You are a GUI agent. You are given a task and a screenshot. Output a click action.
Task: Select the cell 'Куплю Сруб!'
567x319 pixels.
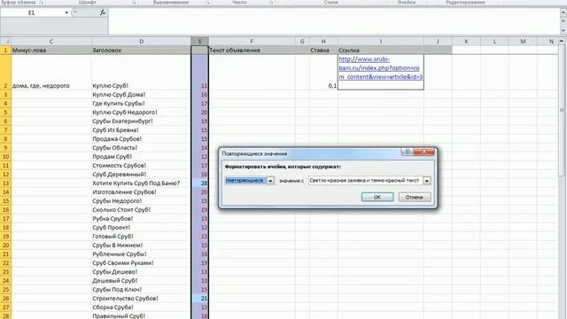pos(141,73)
